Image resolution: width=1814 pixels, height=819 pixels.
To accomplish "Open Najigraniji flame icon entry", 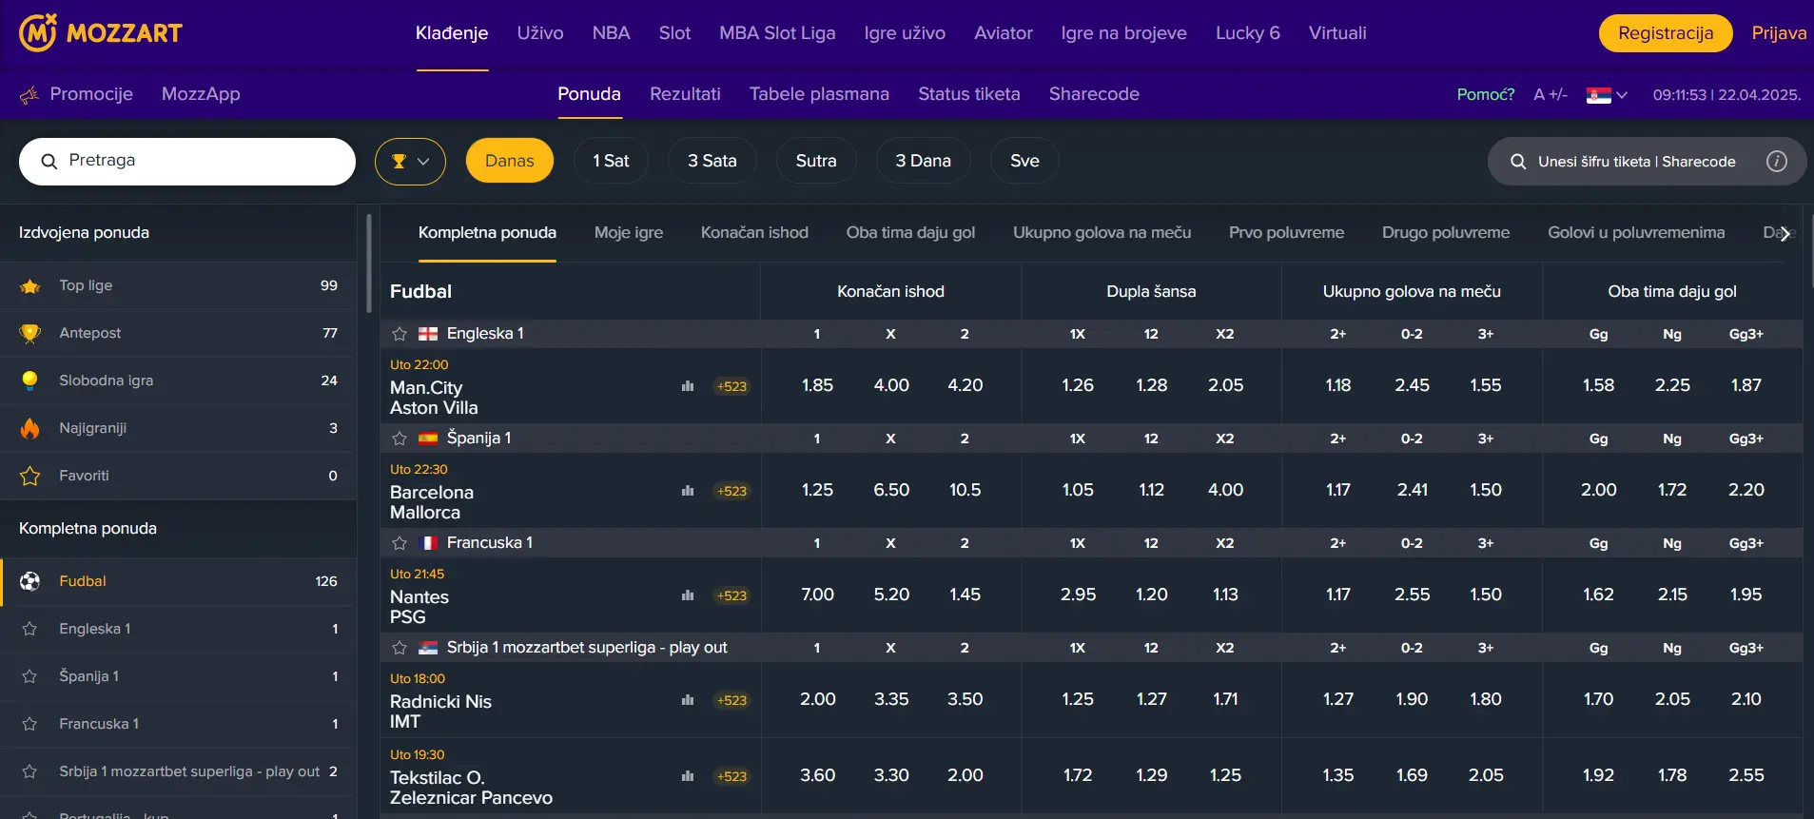I will tap(30, 428).
